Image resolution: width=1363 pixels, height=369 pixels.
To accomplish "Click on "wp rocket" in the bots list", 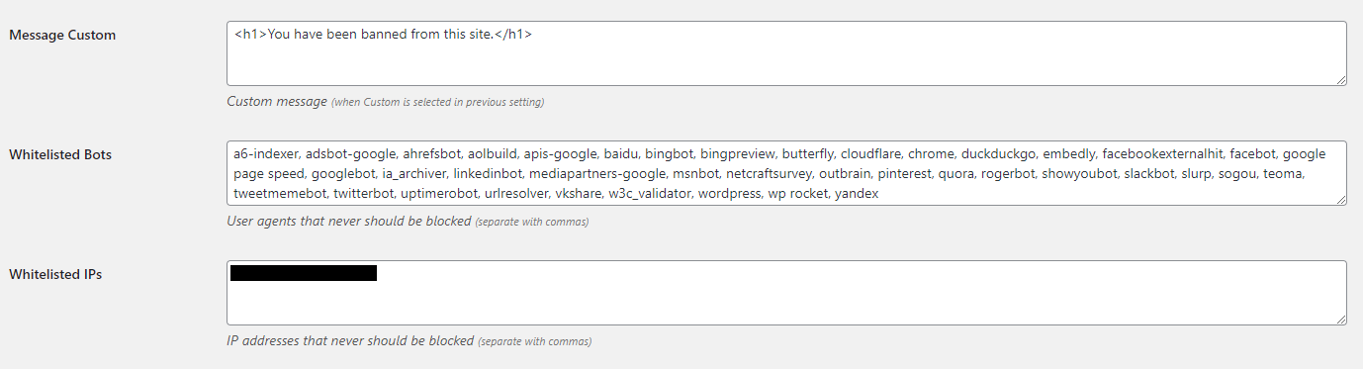I will [x=796, y=194].
